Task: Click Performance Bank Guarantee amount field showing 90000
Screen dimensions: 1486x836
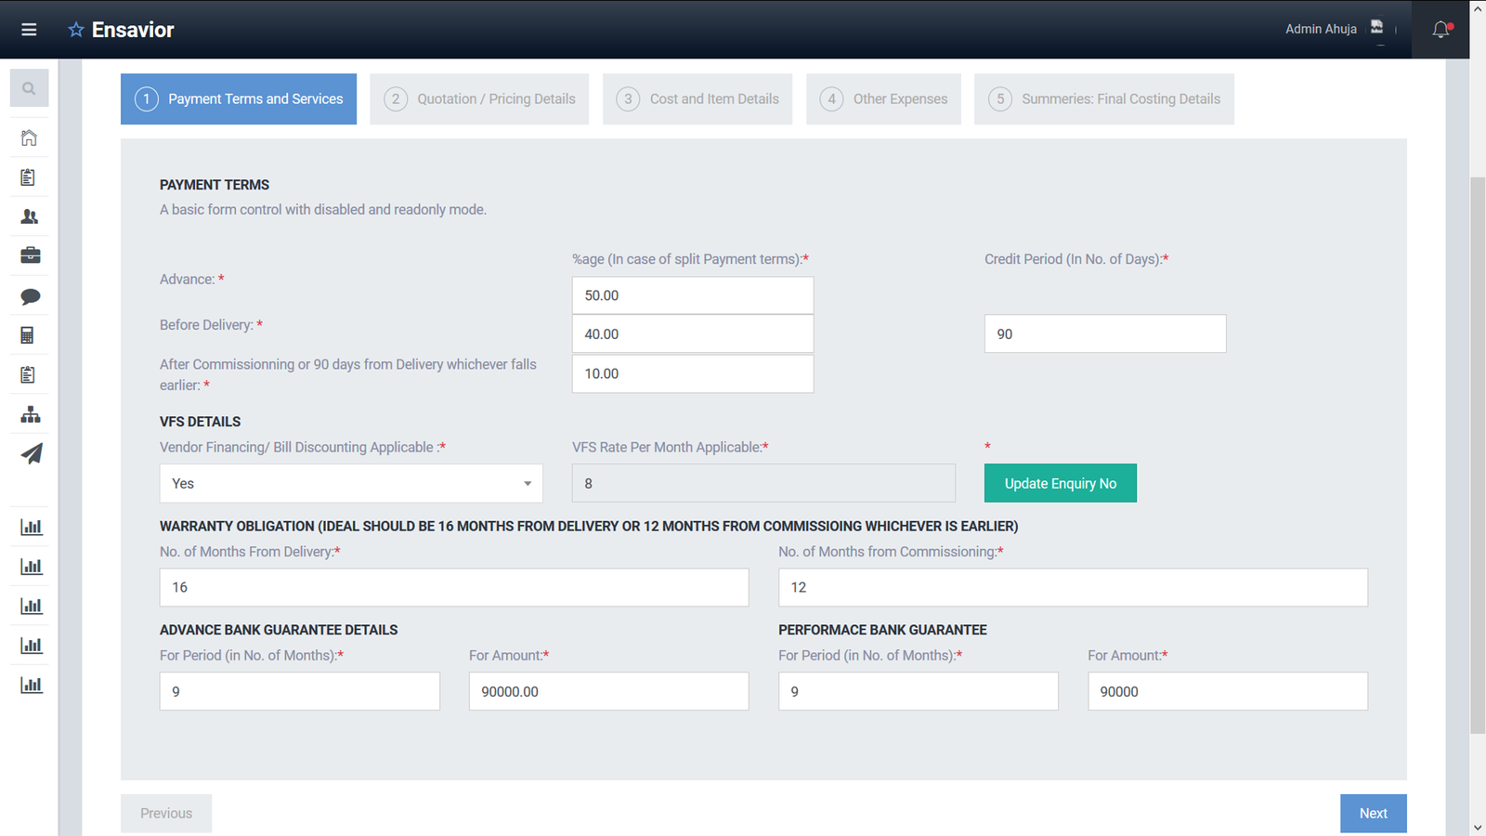Action: click(1228, 691)
